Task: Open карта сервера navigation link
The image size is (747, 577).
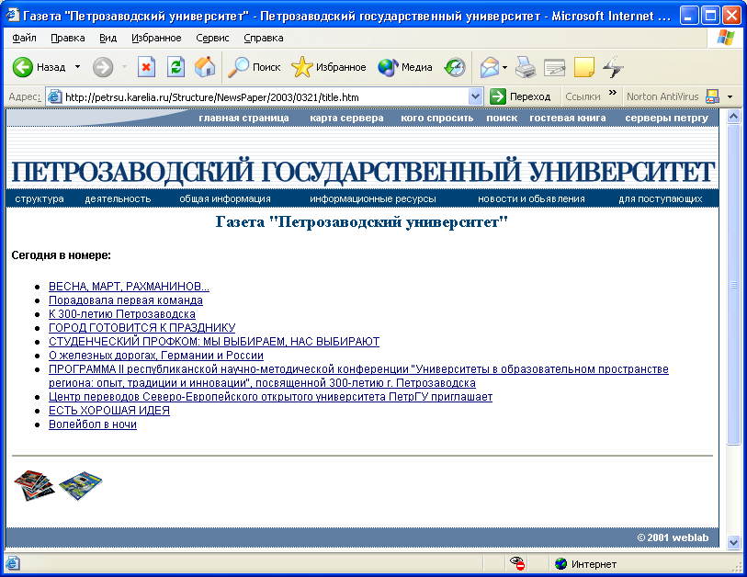Action: point(346,119)
